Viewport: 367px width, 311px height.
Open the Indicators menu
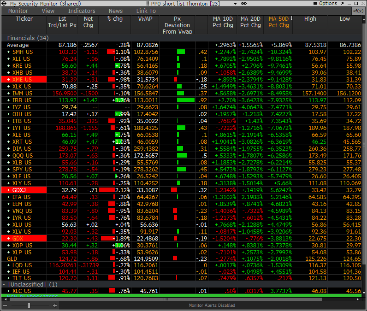pyautogui.click(x=82, y=11)
